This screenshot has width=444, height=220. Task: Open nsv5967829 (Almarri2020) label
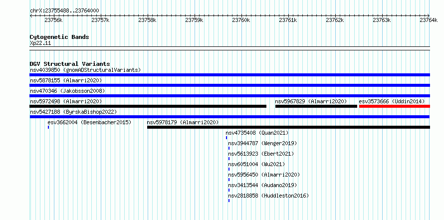(311, 101)
